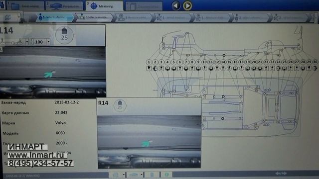Click the highlighted point 14 marker on side view
The image size is (319, 179).
(x=224, y=55)
